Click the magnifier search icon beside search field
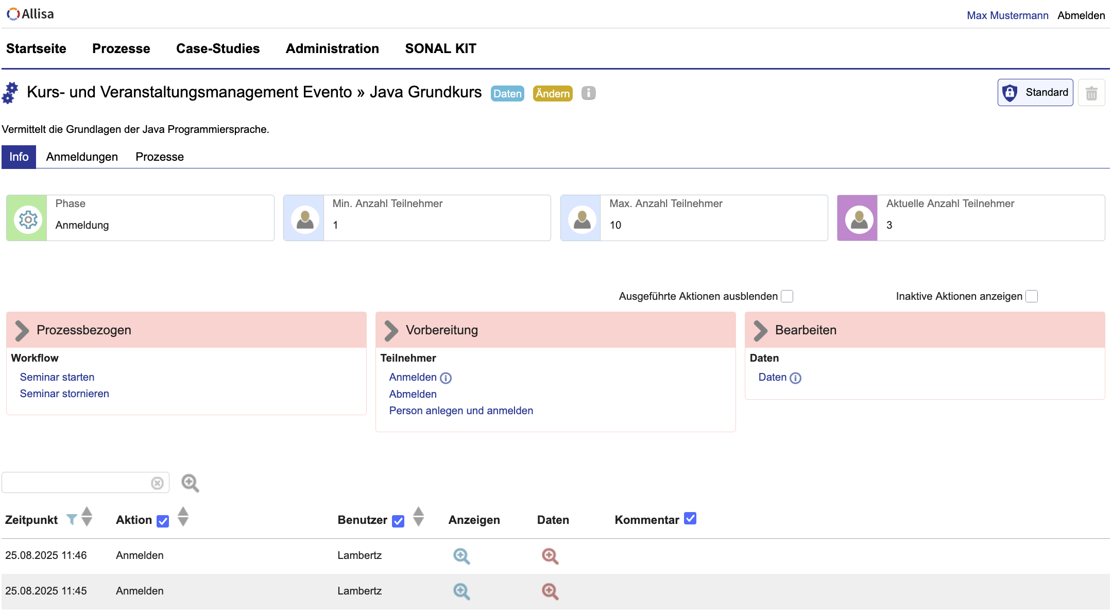The image size is (1112, 612). coord(190,483)
